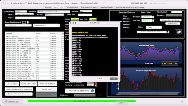Viewport: 188px width, 106px height.
Task: Open the Stocks to Watch dropdown
Action: 46,25
